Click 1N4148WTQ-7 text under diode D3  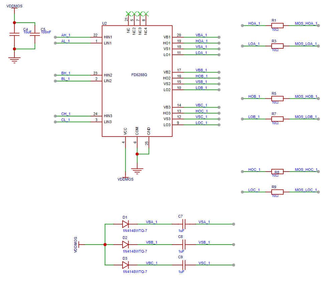coord(135,272)
